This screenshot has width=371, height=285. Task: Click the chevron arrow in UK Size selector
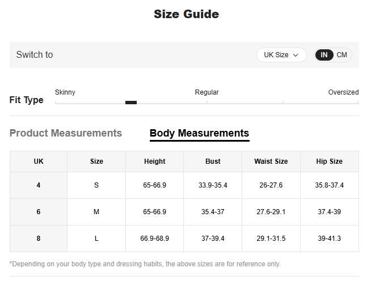tap(296, 55)
